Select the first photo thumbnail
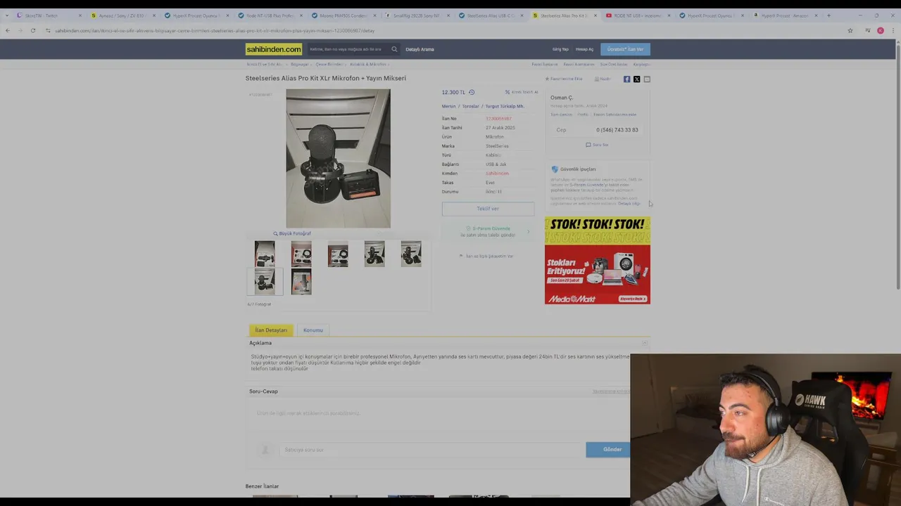Image resolution: width=901 pixels, height=506 pixels. [x=265, y=254]
